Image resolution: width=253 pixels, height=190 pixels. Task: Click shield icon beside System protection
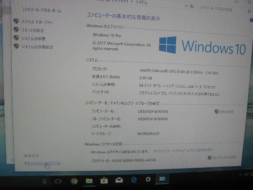point(16,38)
